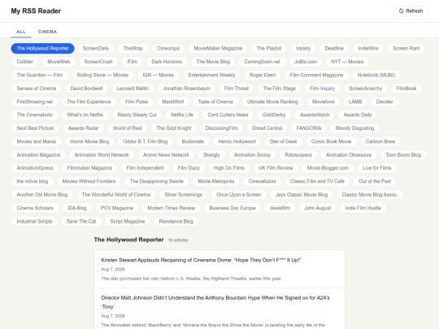
Task: Open the JoBlo.com feed
Action: click(306, 62)
